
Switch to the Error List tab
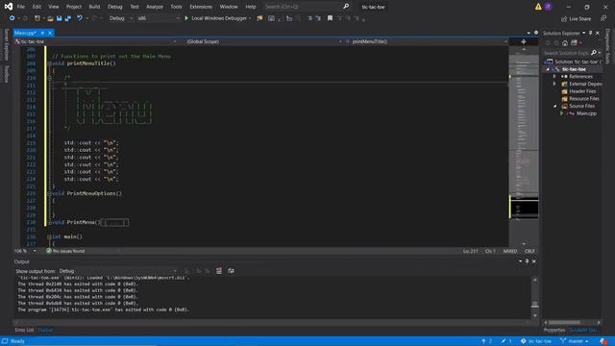pyautogui.click(x=24, y=330)
